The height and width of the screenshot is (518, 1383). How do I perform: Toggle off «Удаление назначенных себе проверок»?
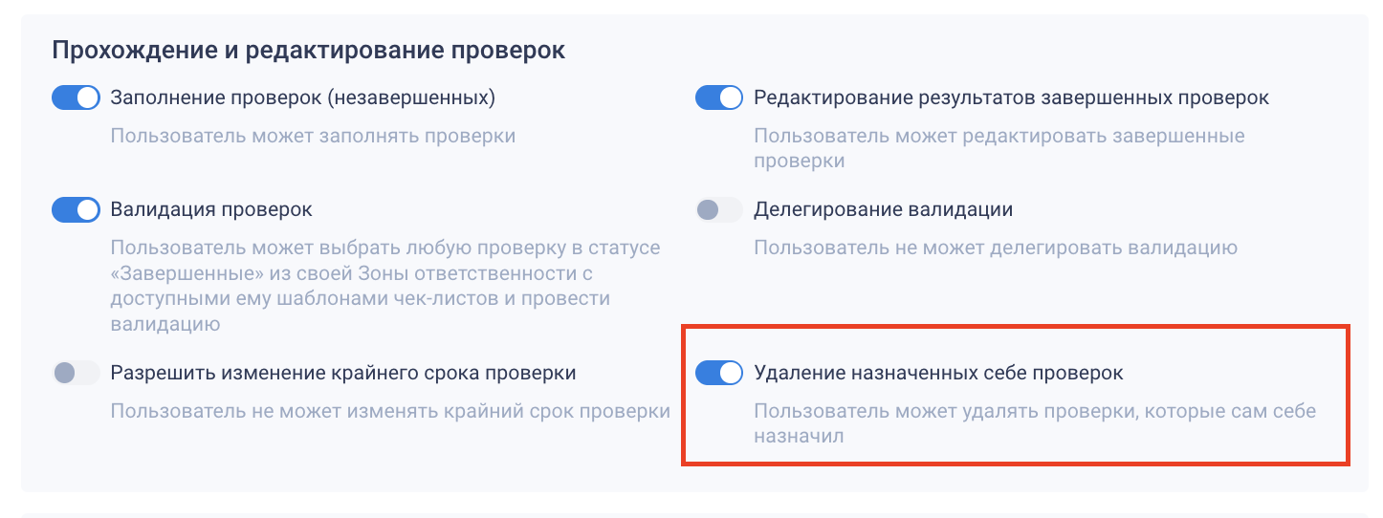(719, 373)
